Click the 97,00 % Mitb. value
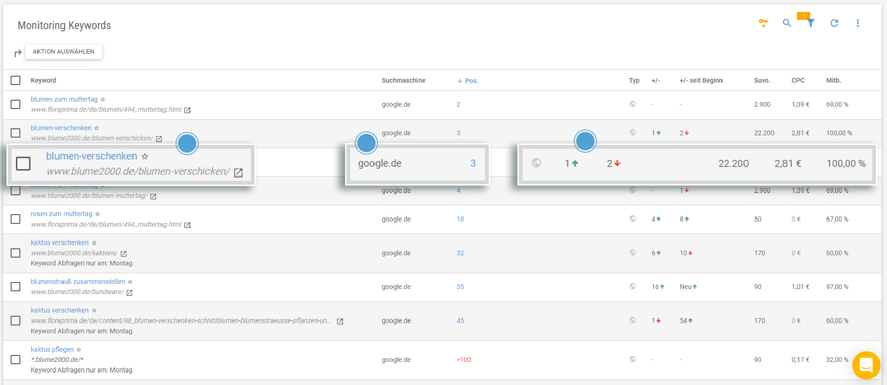Image resolution: width=887 pixels, height=385 pixels. click(837, 287)
